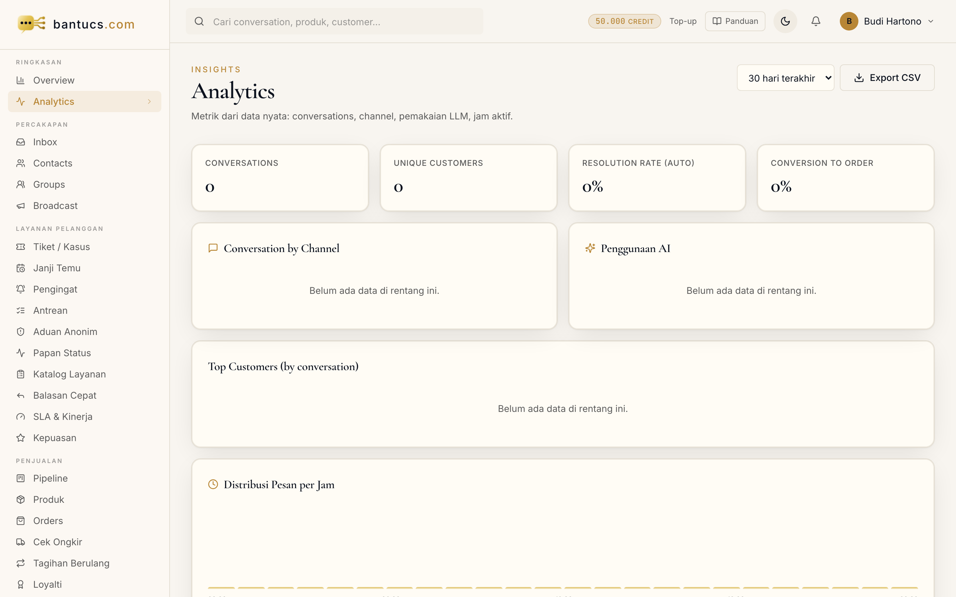Click the Analytics pulse icon in sidebar
The width and height of the screenshot is (956, 597).
pyautogui.click(x=21, y=101)
